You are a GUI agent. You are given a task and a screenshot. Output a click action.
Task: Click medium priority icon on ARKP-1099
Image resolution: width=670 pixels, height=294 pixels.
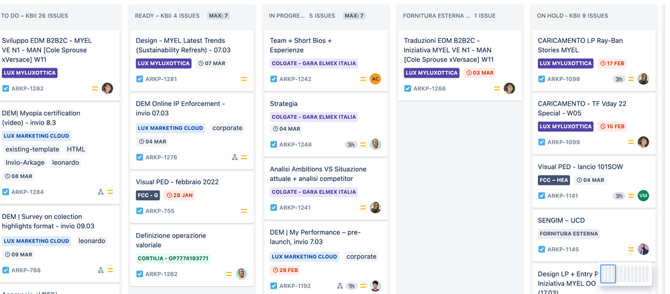pos(631,142)
